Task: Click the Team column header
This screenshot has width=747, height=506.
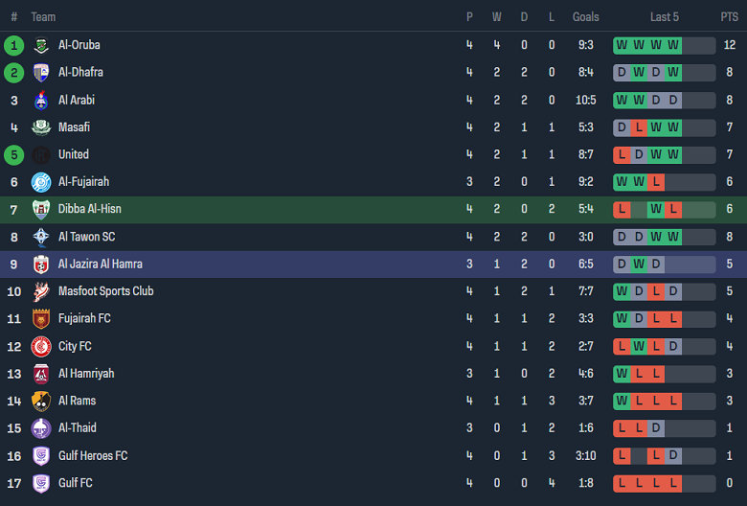Action: click(x=43, y=17)
